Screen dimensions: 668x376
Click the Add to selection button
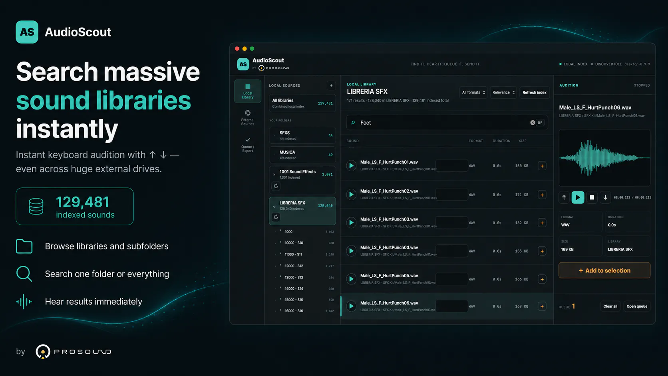[x=604, y=271]
